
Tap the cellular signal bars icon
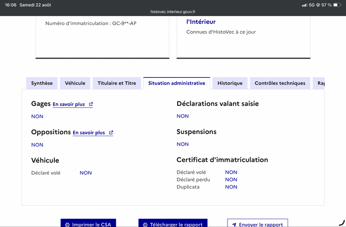[x=304, y=5]
